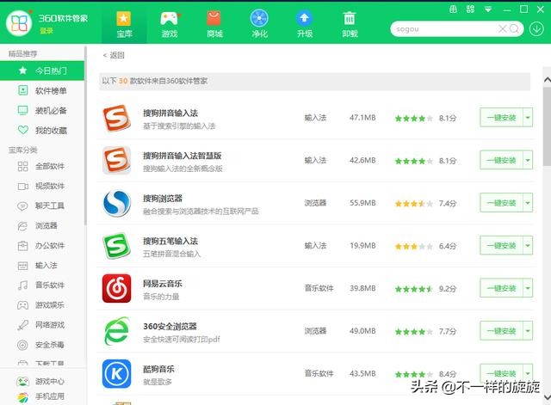Expand install options for 搜狗浏览器
The height and width of the screenshot is (405, 551).
528,203
